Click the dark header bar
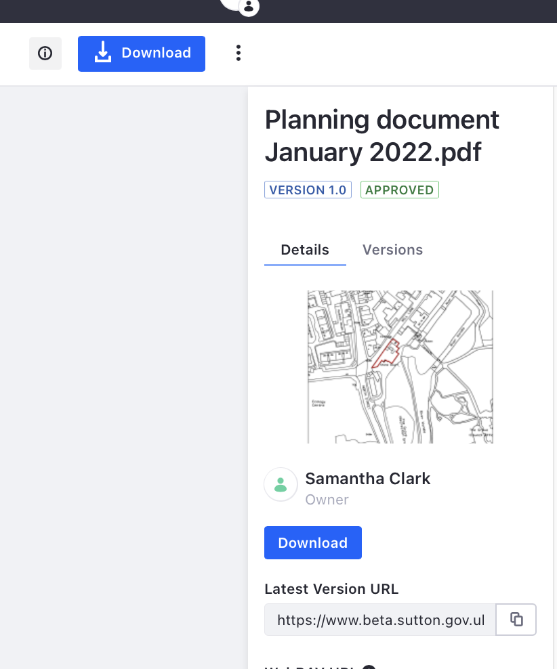This screenshot has width=557, height=669. [x=407, y=11]
